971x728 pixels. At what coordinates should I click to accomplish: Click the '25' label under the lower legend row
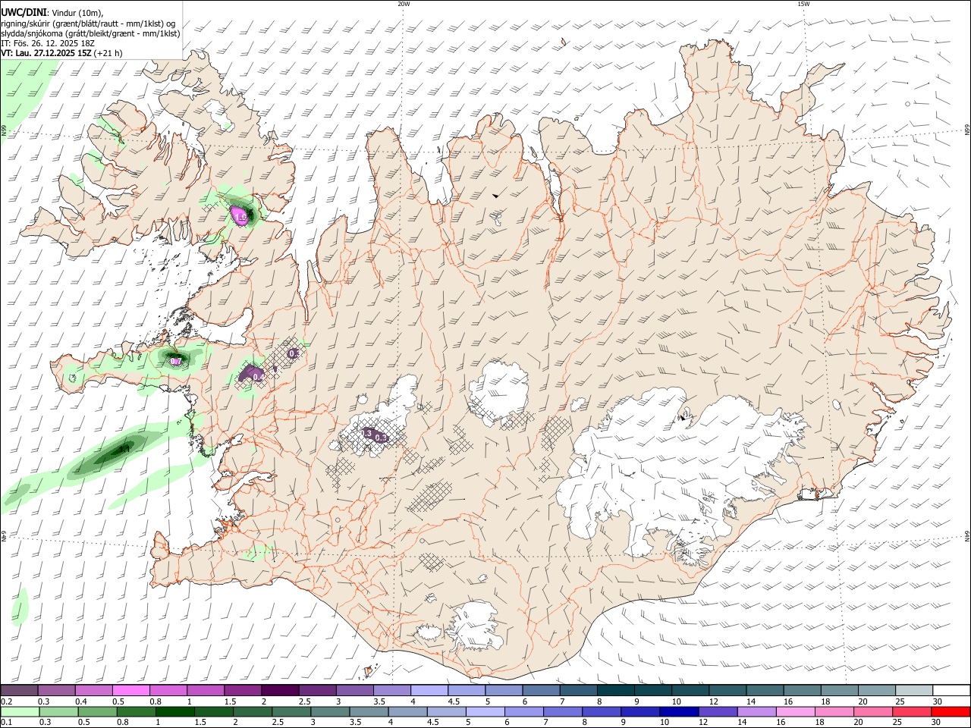898,722
